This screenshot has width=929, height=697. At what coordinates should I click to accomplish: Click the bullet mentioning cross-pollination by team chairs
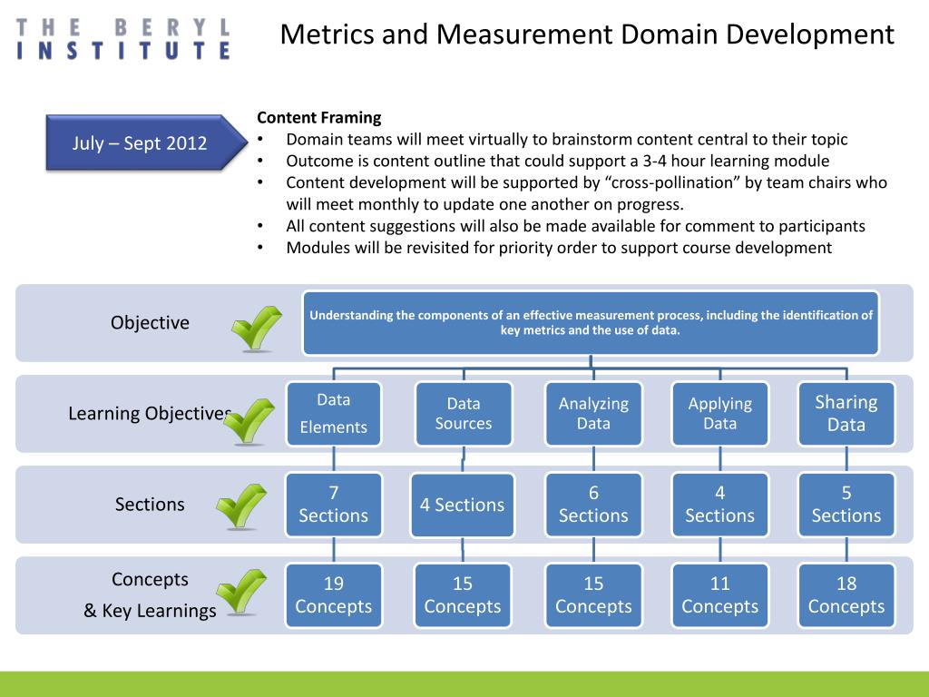(586, 193)
